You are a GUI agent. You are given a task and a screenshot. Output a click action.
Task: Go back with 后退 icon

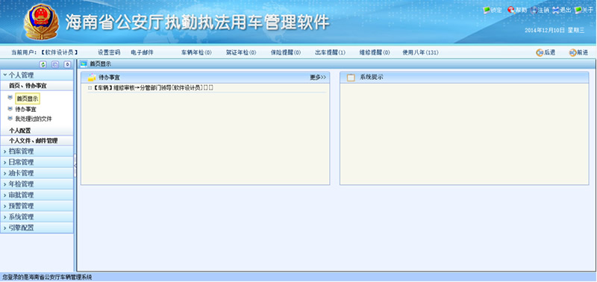(x=540, y=53)
